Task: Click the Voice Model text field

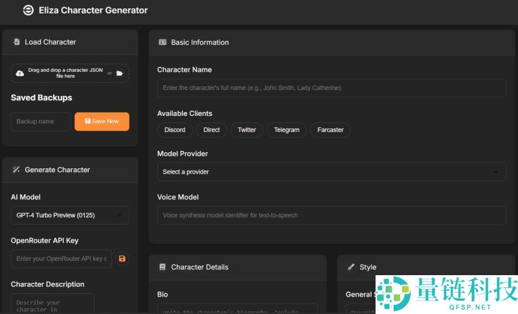Action: pos(332,215)
